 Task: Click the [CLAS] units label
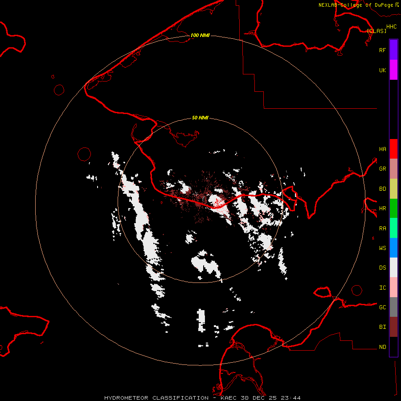click(376, 31)
